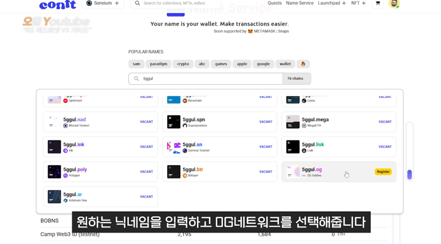Screen dimensions: 441x244
Task: Click the 5ggul.lisk thumbnail
Action: point(293,147)
